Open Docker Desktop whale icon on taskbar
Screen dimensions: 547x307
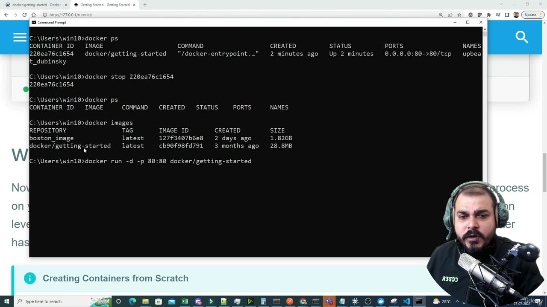tap(381, 301)
